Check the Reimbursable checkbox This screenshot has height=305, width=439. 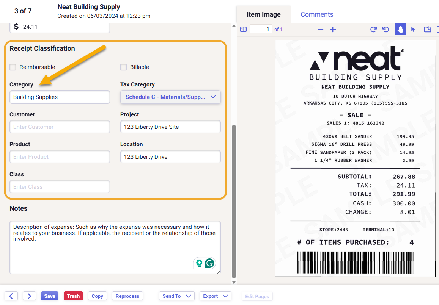13,67
